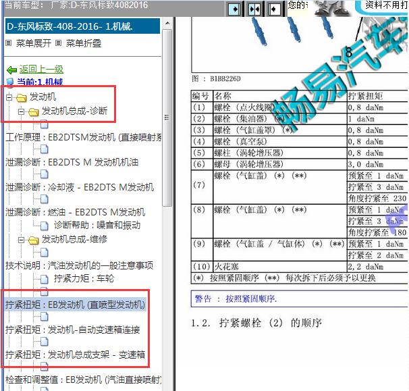
Task: Click the 发动机总成-诊断 folder icon
Action: coord(33,112)
